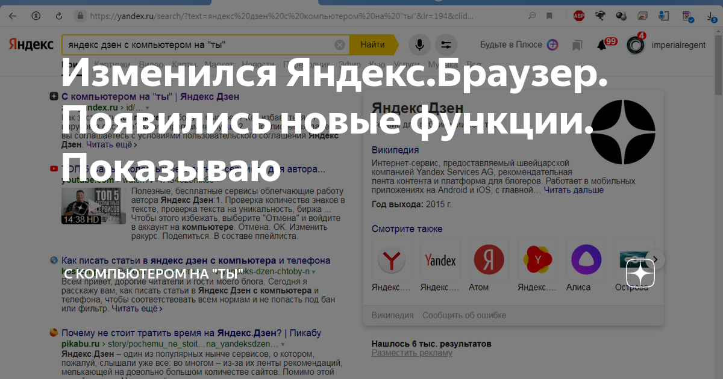The width and height of the screenshot is (723, 379).
Task: Open search settings with the sliders icon
Action: (446, 45)
